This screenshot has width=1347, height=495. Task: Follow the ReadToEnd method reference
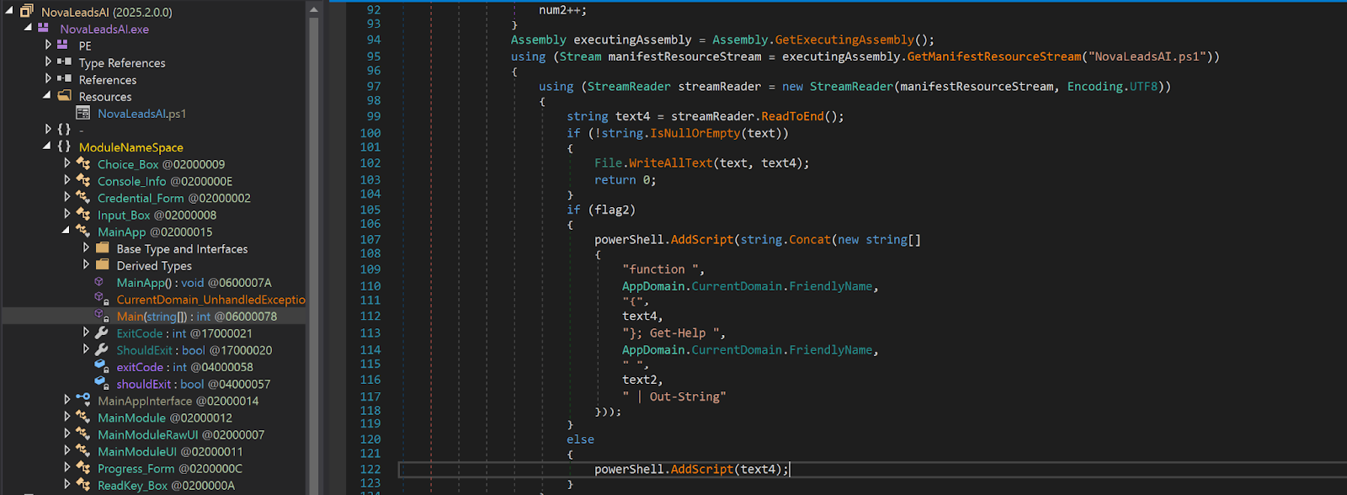point(792,116)
